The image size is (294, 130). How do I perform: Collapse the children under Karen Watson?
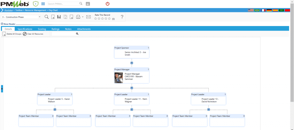tap(55, 109)
